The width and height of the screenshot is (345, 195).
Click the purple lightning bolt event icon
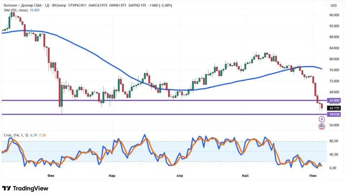point(322,119)
